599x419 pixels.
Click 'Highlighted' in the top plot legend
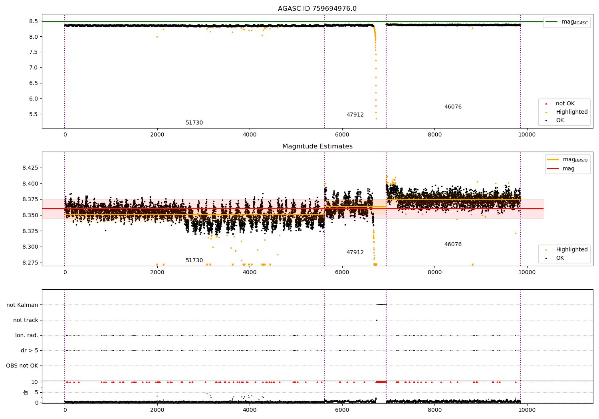click(571, 112)
